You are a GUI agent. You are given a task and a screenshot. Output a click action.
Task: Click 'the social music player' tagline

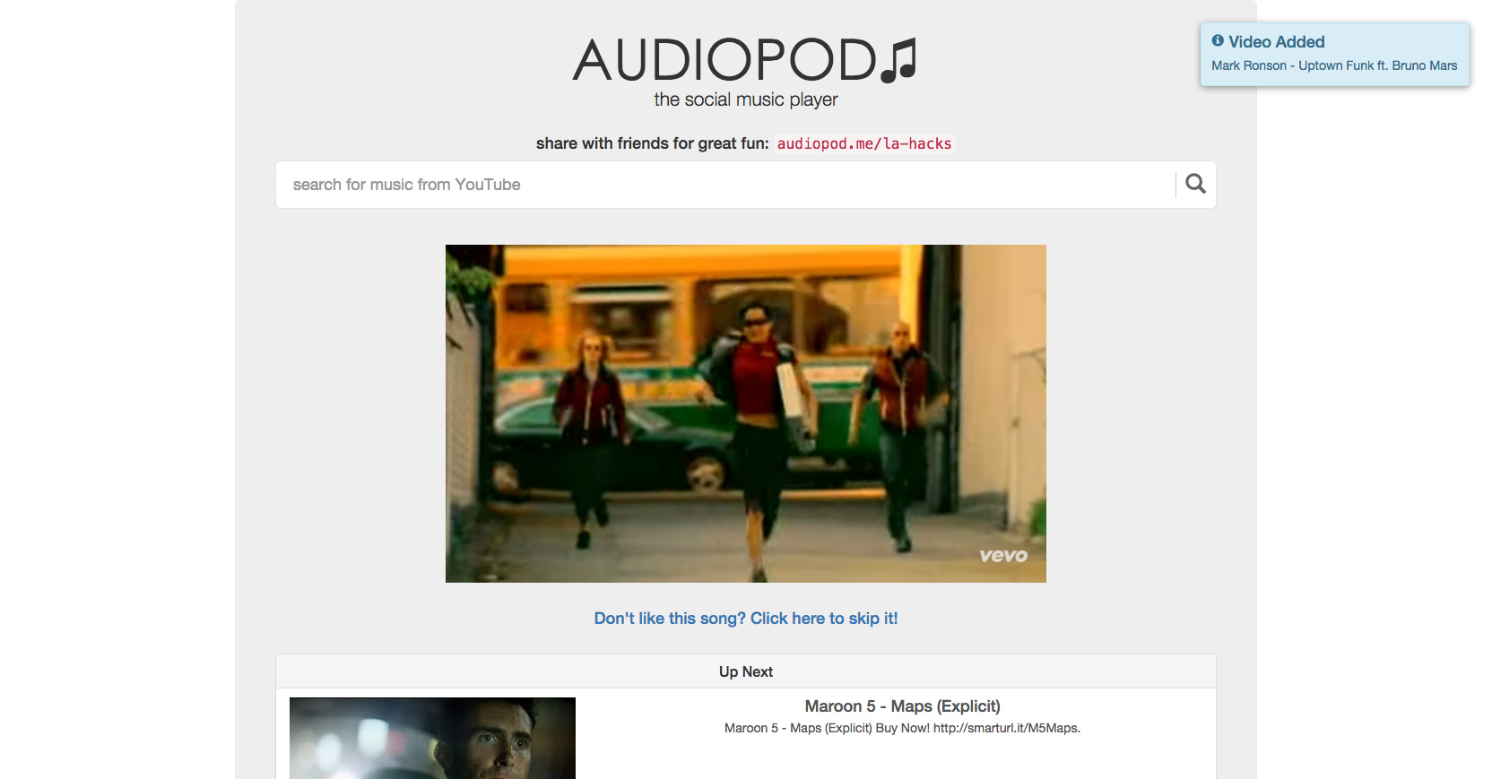pos(746,100)
